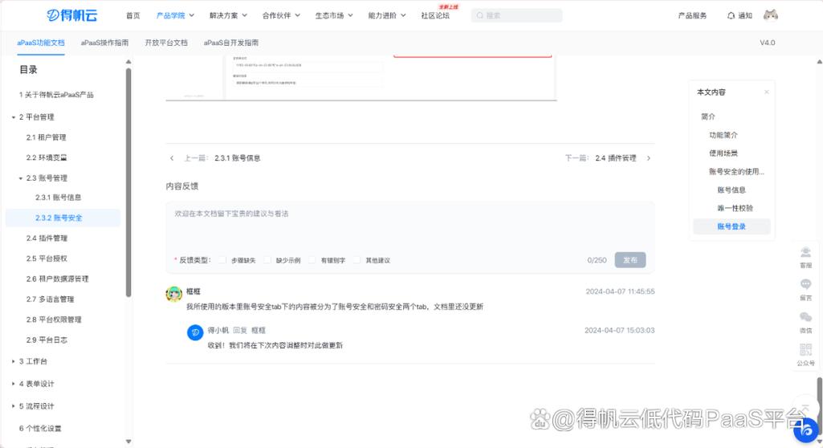Switch to aPaaS操作指南 tab
The width and height of the screenshot is (823, 448).
[104, 43]
